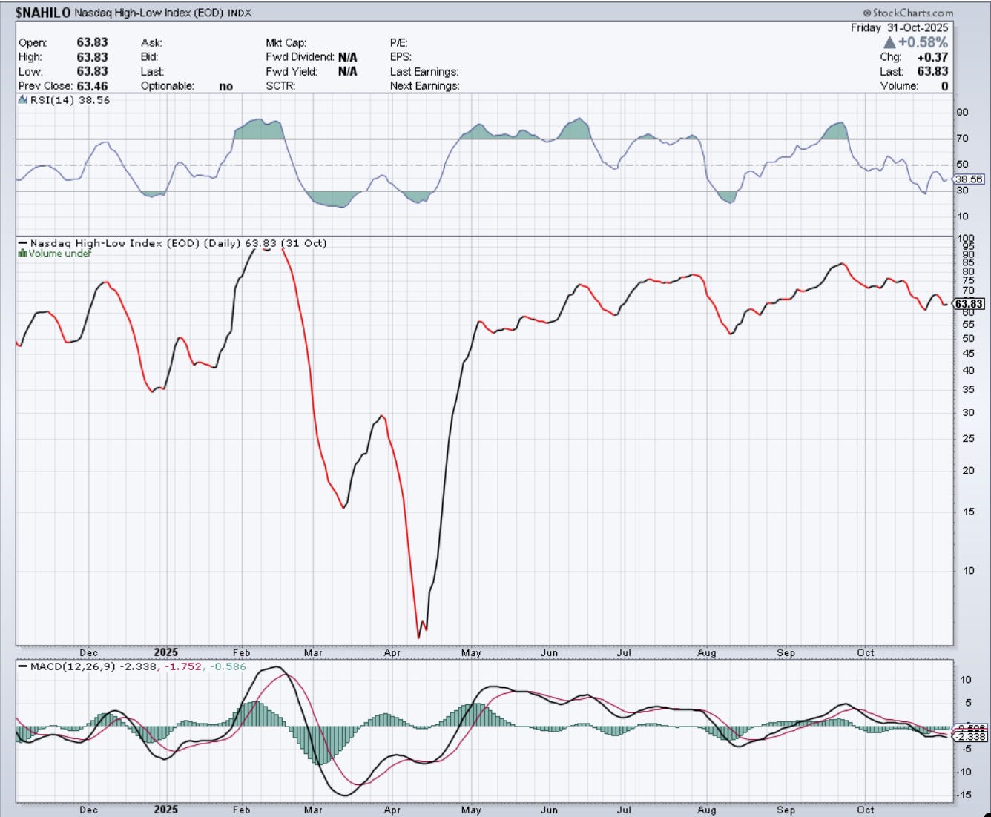Click the RSI axis label 30
991x817 pixels.
962,191
